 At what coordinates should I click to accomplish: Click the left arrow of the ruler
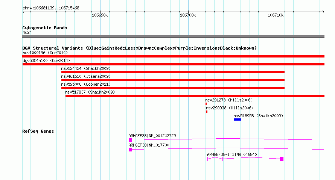(23, 12)
